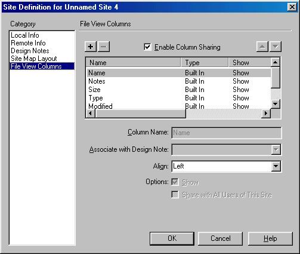Toggle the Show option checkbox
Viewport: 300px width, 254px height.
click(x=175, y=182)
